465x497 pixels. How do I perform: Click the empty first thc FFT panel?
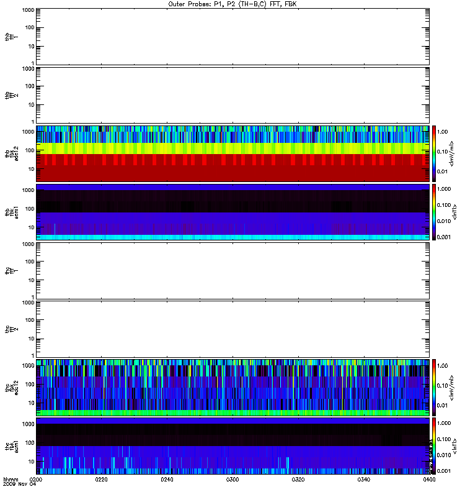(232, 271)
